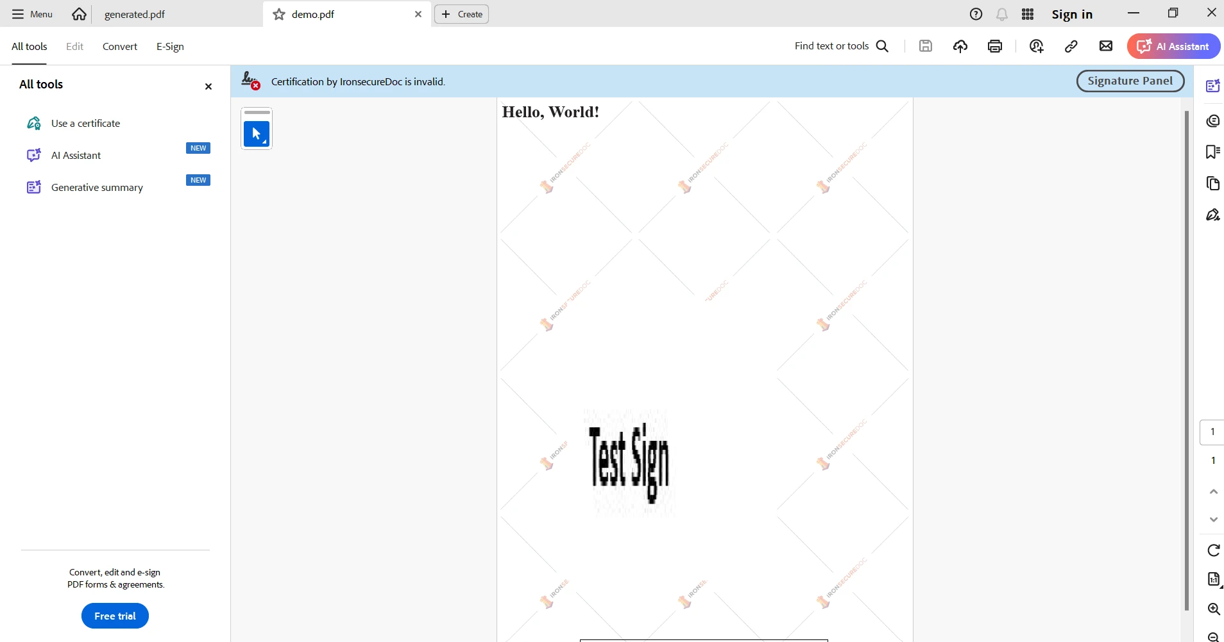Star the demo.pdf tab
This screenshot has height=642, width=1224.
279,14
